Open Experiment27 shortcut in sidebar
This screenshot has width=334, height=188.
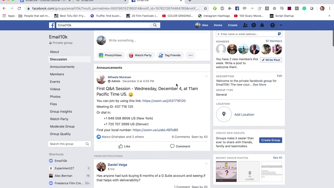(x=64, y=168)
